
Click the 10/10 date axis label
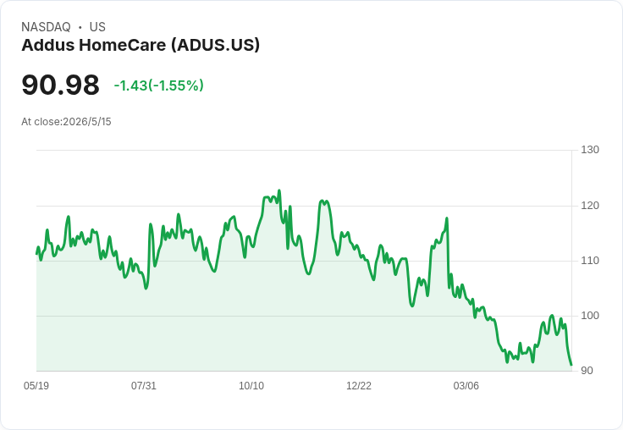click(x=251, y=385)
